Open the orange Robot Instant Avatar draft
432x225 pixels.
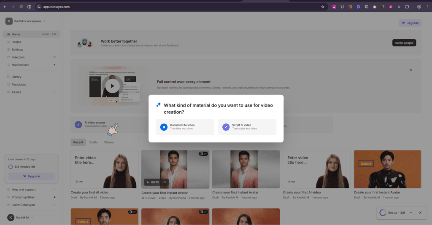[387, 169]
